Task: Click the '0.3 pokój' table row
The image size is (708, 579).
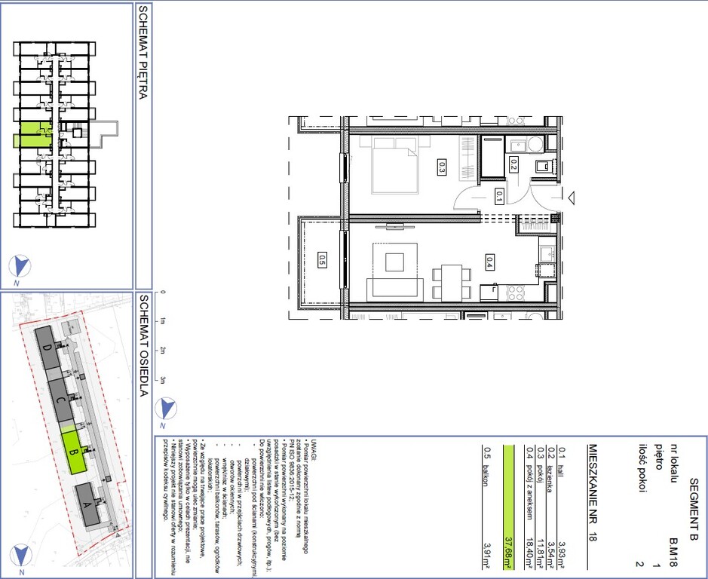Action: point(540,507)
